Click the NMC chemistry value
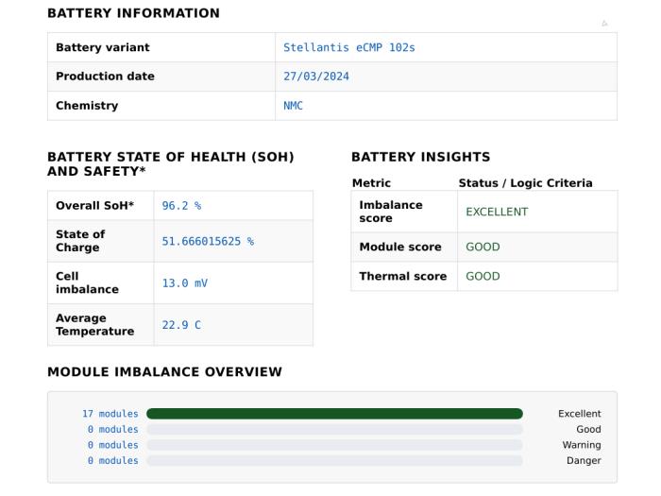Image resolution: width=661 pixels, height=496 pixels. coord(293,106)
